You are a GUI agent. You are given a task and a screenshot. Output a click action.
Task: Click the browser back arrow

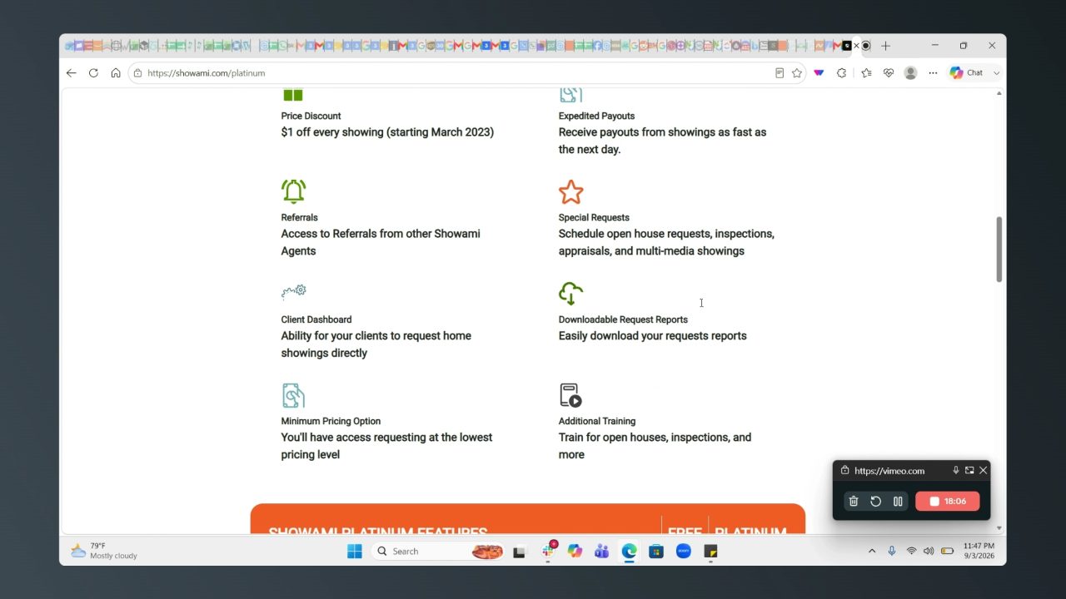[x=72, y=73]
